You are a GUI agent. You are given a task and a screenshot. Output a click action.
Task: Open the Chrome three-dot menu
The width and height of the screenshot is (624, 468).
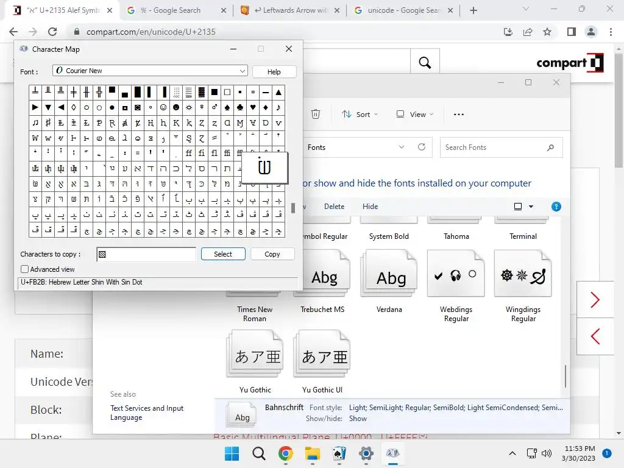(611, 32)
